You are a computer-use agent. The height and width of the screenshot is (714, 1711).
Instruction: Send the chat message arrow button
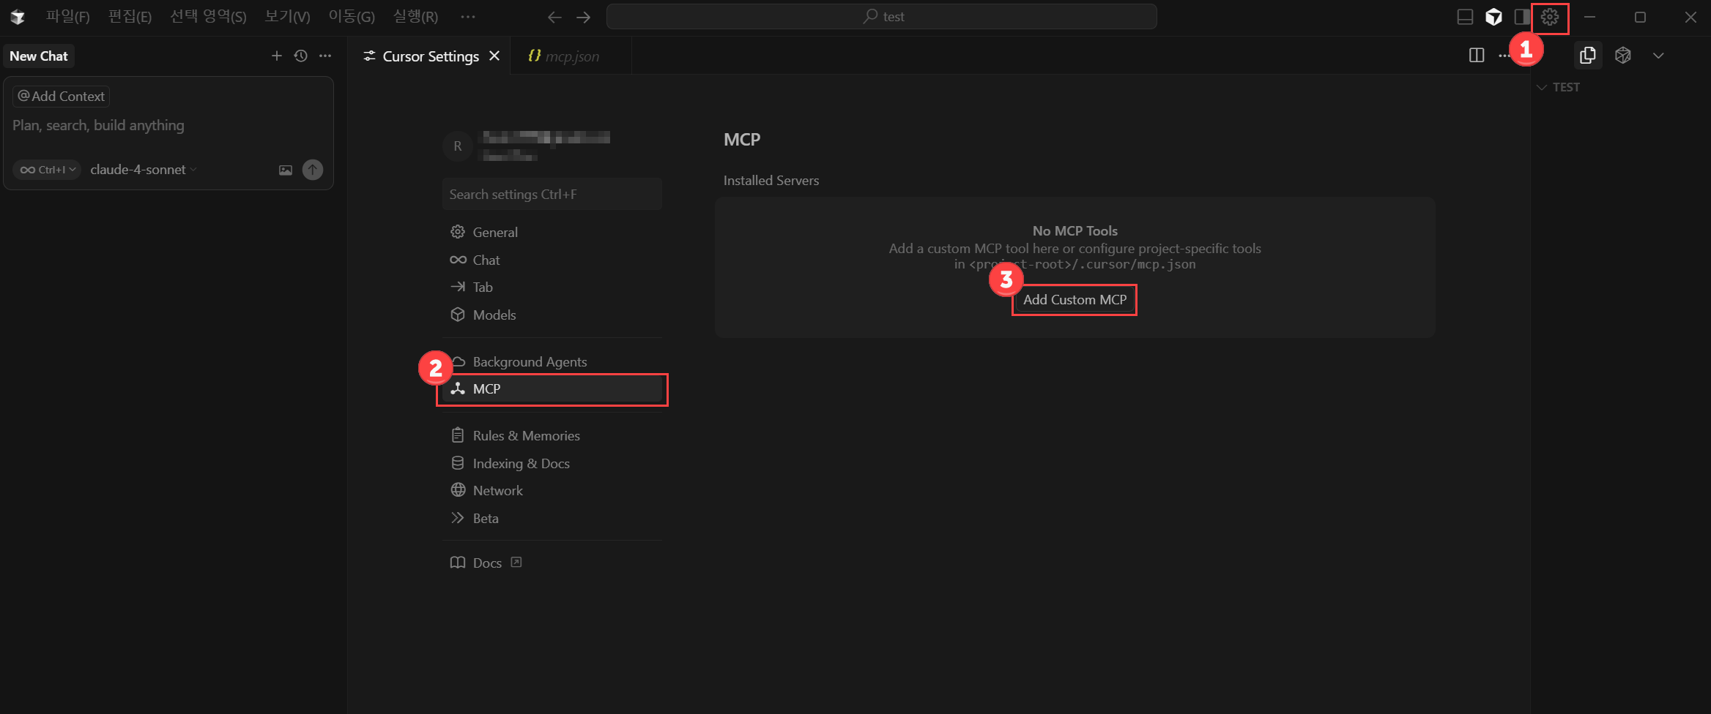pyautogui.click(x=313, y=170)
